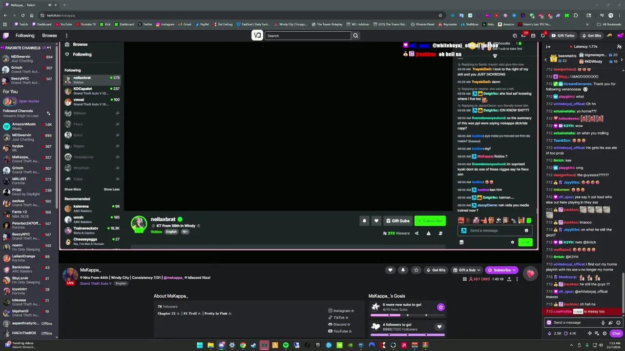Click the Latency 1.77s indicator

coord(583,46)
